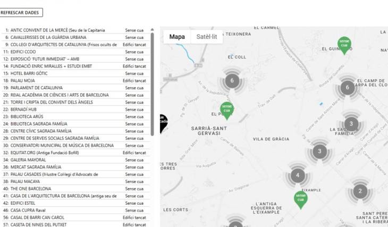Select EDIFICI ESTEL in the list
Viewport: 388px width, 227px height.
point(75,203)
